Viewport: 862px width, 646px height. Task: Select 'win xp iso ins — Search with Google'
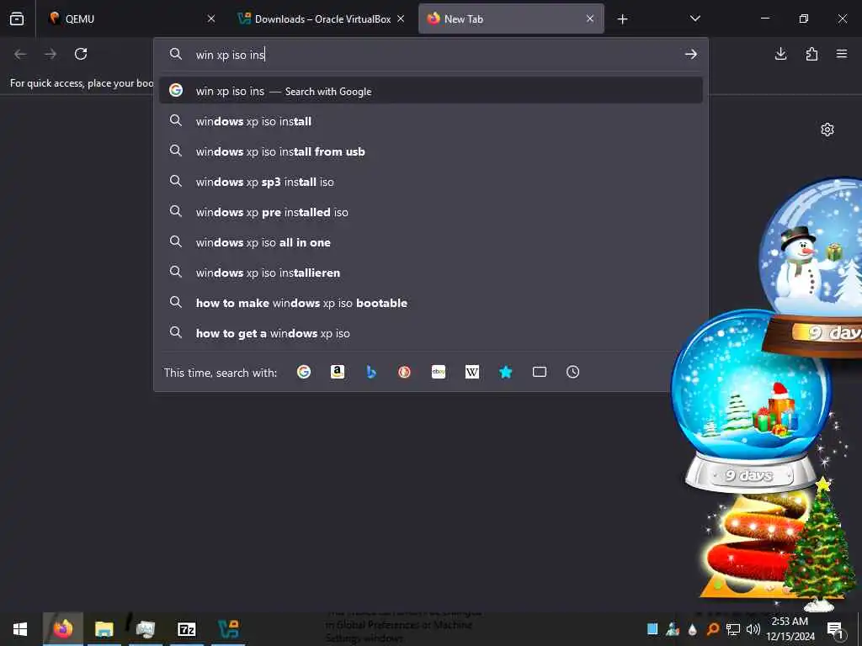(x=431, y=91)
